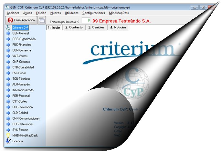Open the Licencia entry
This screenshot has height=151, width=221.
click(x=18, y=141)
